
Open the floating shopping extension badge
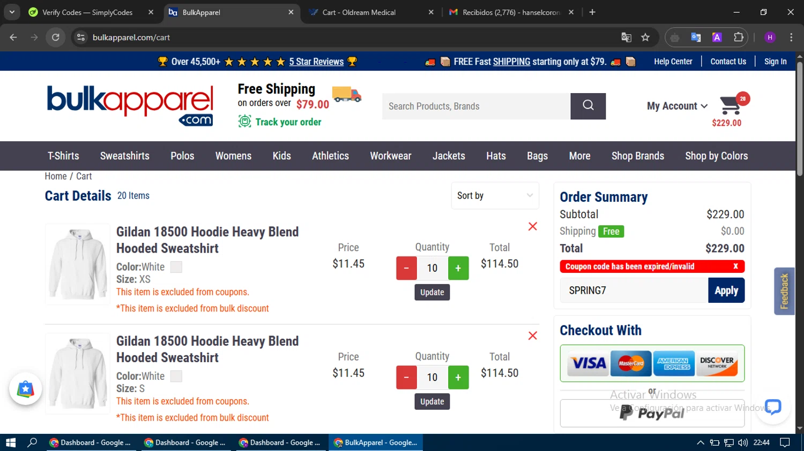click(25, 389)
